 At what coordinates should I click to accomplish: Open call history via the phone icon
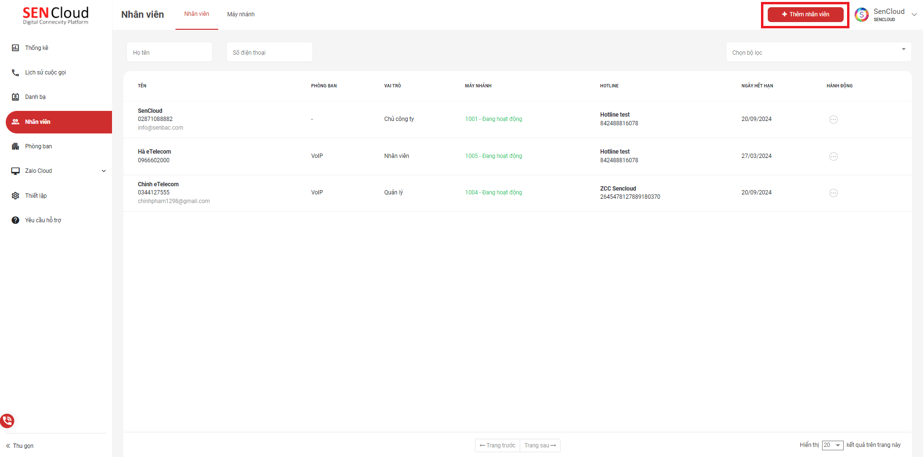tap(15, 72)
